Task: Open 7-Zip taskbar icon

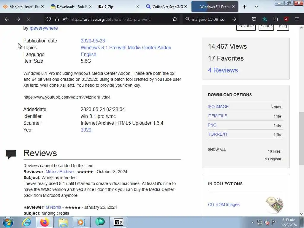Action: pos(118,222)
